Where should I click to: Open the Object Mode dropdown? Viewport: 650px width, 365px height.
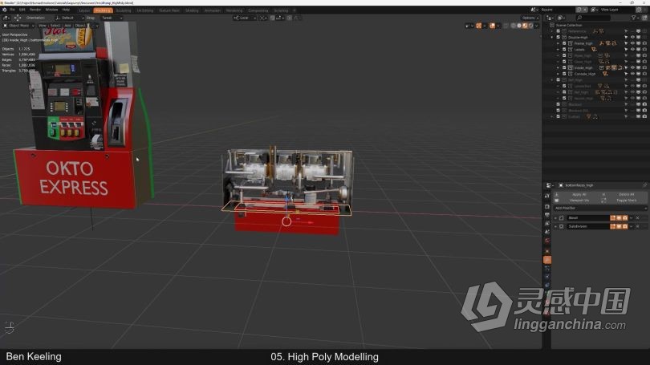(18, 26)
